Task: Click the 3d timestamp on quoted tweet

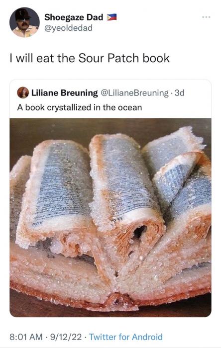Action: click(180, 93)
